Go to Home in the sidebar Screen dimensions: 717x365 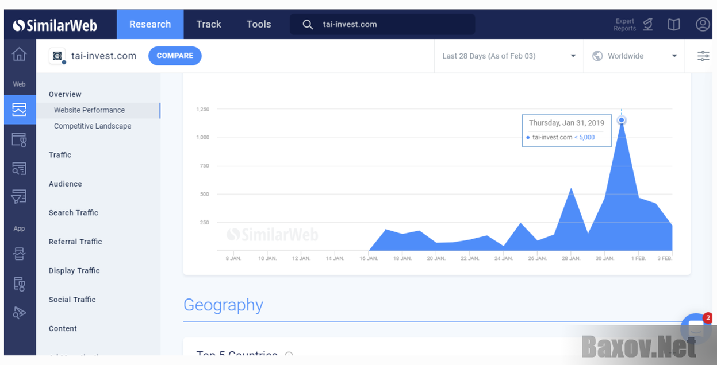pos(20,55)
